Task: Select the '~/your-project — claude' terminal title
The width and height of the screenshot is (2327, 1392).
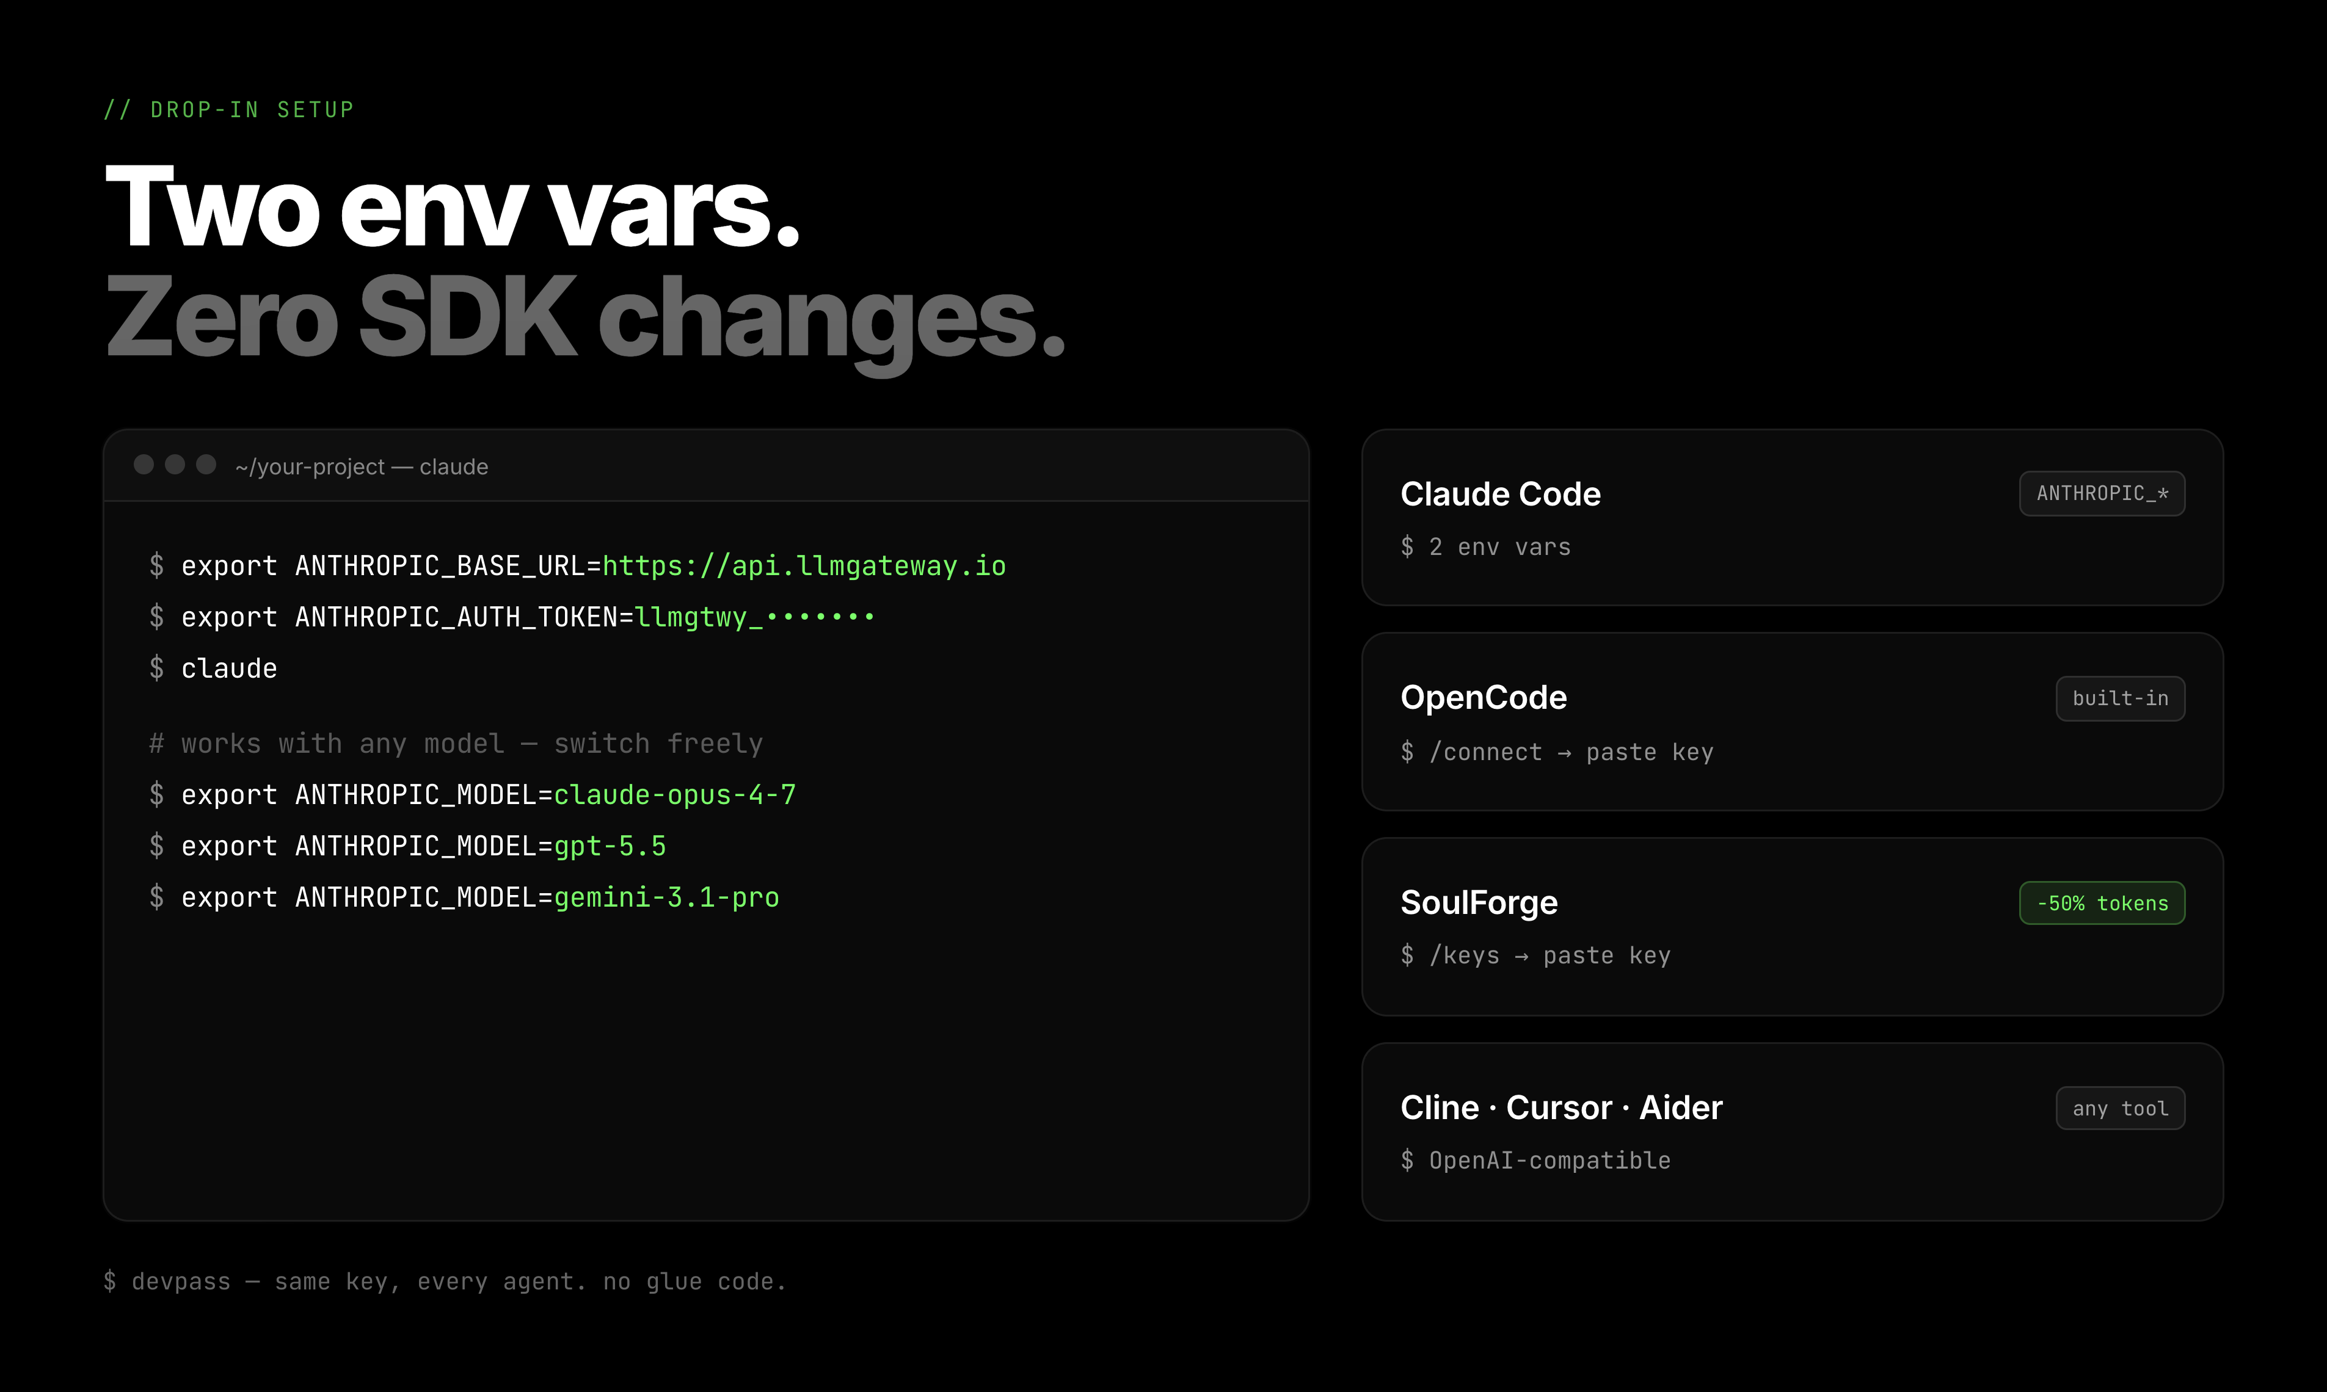Action: coord(361,466)
